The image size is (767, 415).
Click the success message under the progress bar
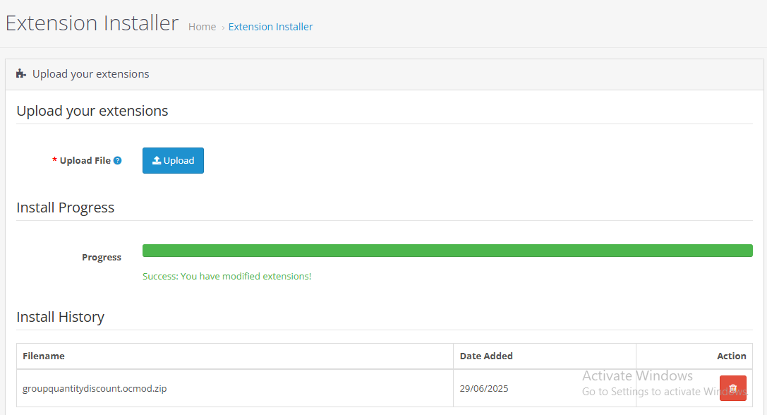click(x=227, y=276)
